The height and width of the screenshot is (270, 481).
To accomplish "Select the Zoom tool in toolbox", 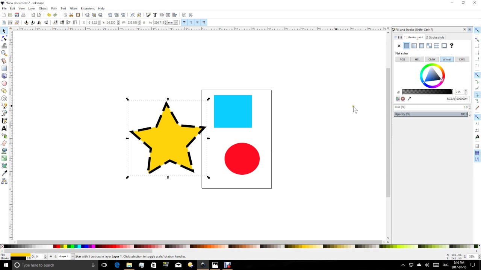I will (x=4, y=53).
